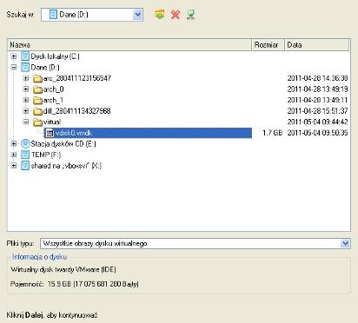Click the arc_280411123156547 folder icon
Viewport: 358px width, 323px height.
37,78
